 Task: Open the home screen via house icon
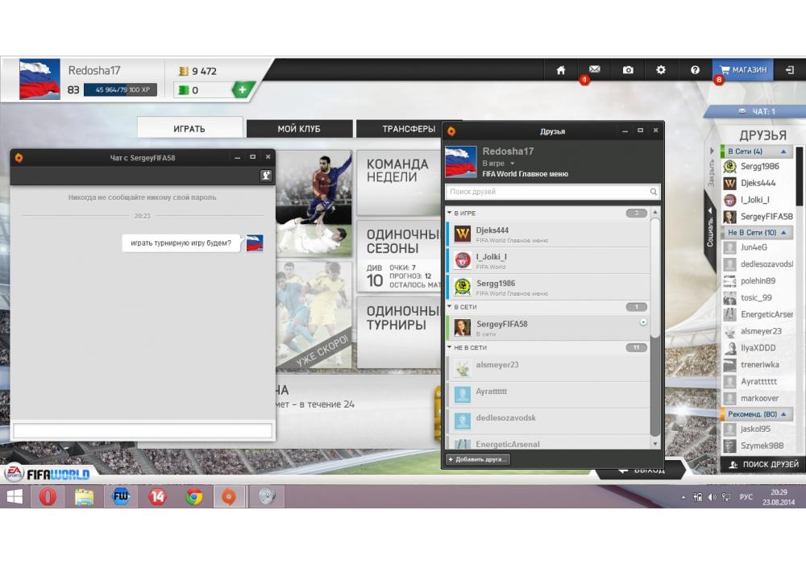(x=561, y=70)
